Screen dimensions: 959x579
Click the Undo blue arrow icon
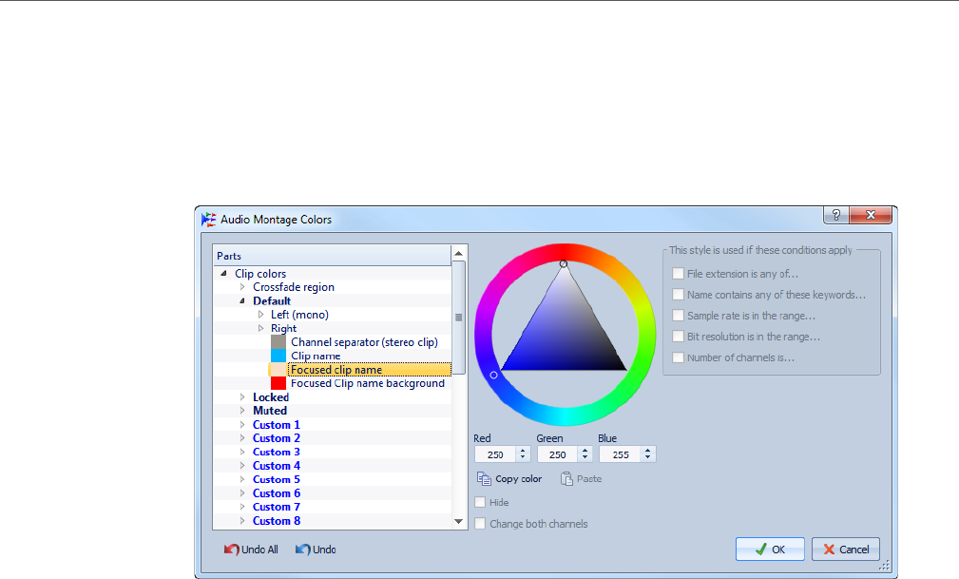pos(303,550)
